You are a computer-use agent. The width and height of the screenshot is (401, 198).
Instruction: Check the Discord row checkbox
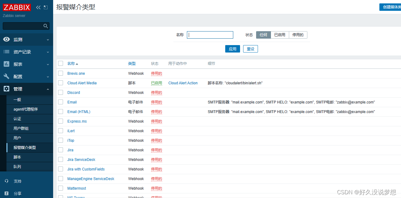tap(61, 92)
